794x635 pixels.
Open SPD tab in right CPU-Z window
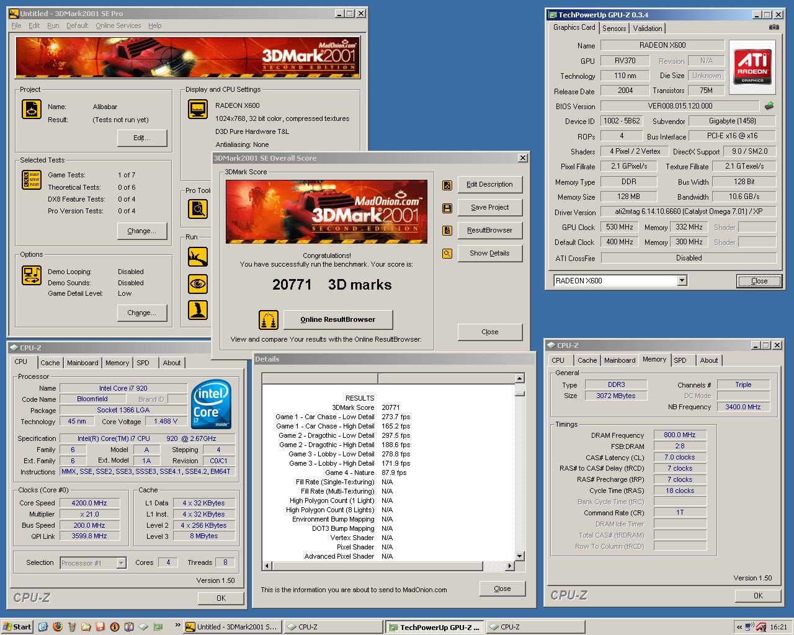tap(680, 360)
